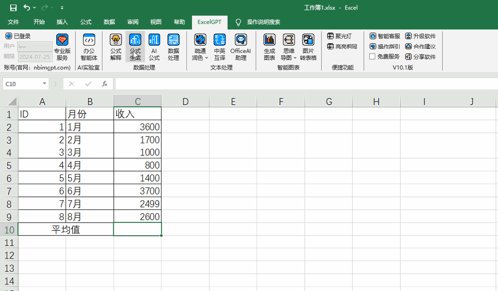Toggle the 高亮相同 highlight feature

[342, 46]
